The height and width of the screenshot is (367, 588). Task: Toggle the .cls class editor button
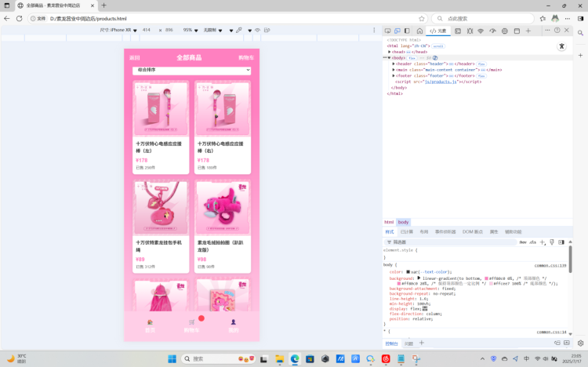[x=532, y=242]
